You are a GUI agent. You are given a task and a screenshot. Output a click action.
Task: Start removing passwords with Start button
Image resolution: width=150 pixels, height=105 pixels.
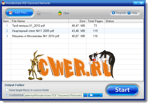pyautogui.click(x=122, y=90)
